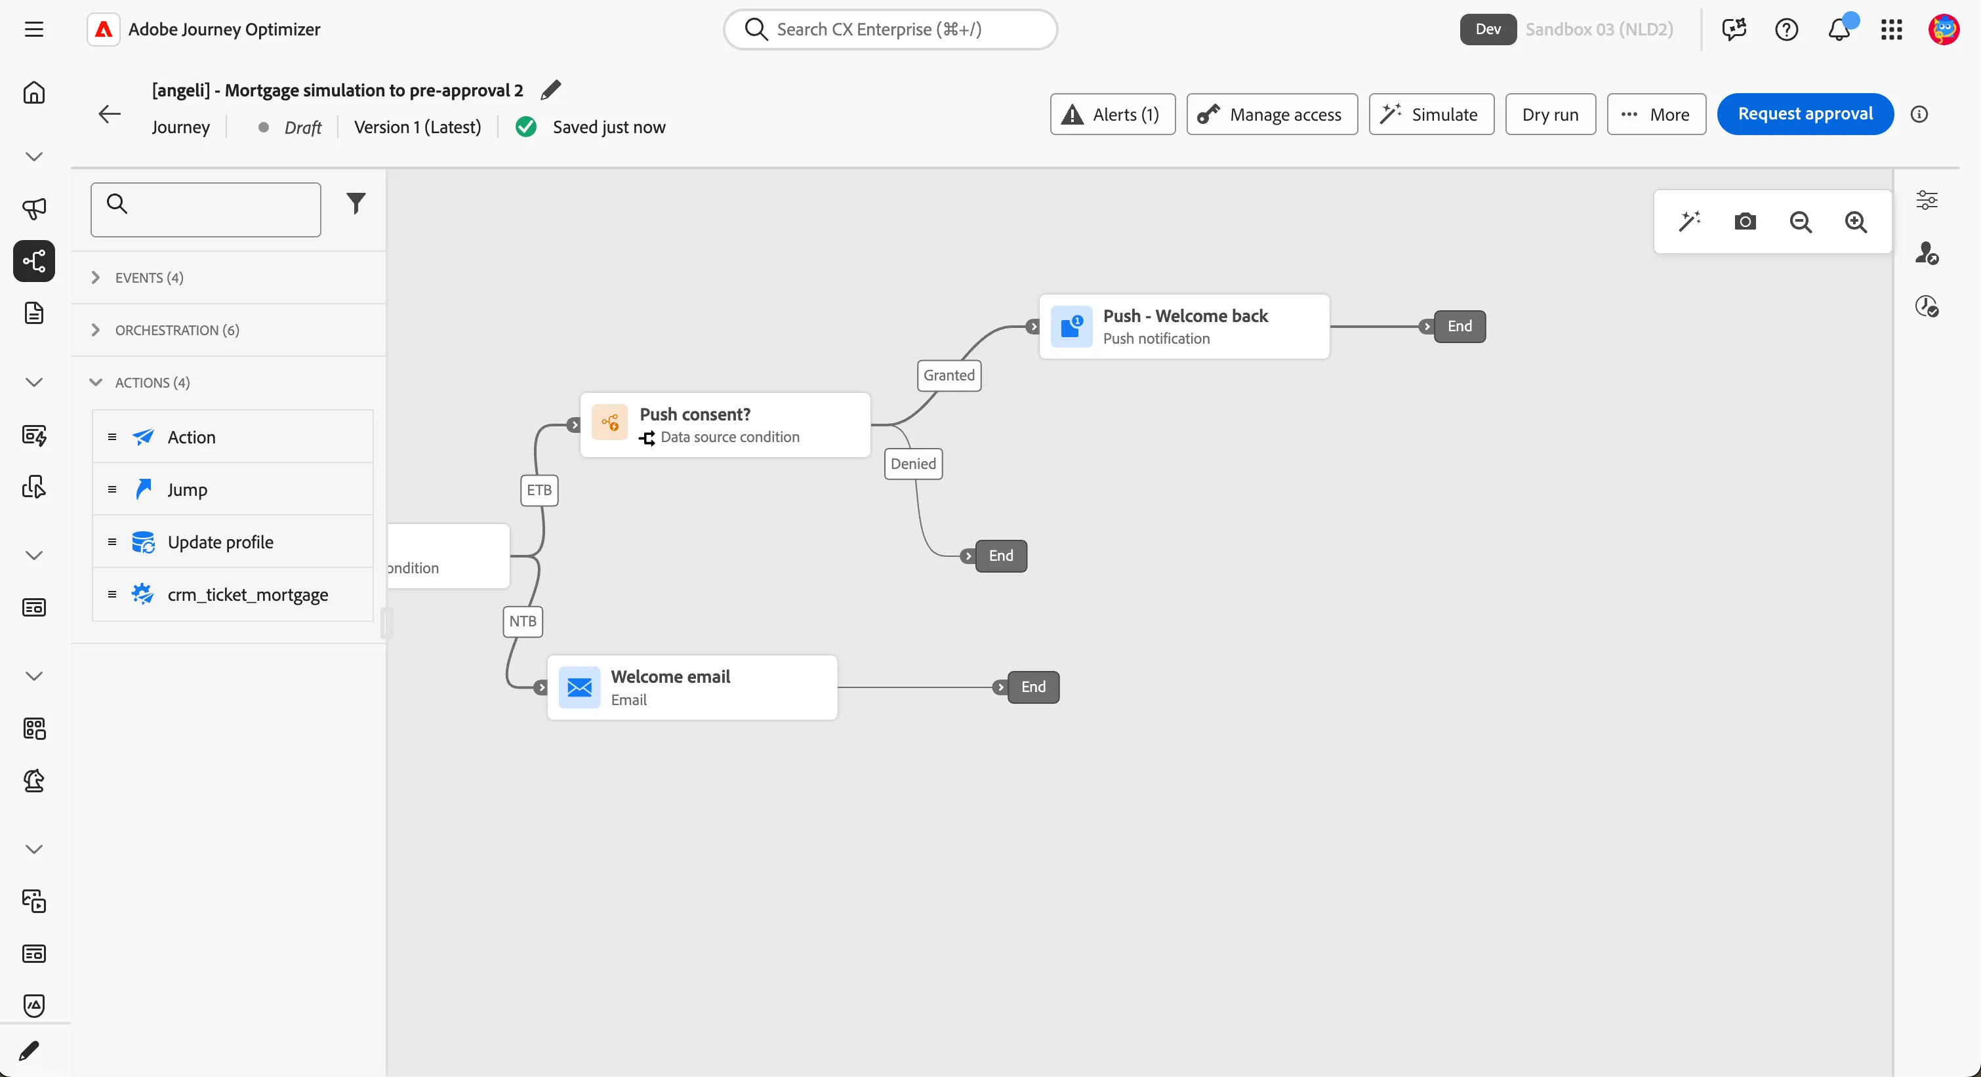
Task: Open the audience user icon in right rail
Action: (1927, 253)
